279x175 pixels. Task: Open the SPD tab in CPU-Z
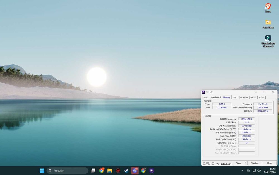(x=235, y=98)
